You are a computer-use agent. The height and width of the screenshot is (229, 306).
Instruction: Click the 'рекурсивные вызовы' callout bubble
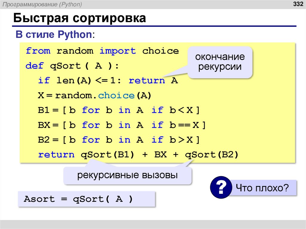tap(128, 175)
